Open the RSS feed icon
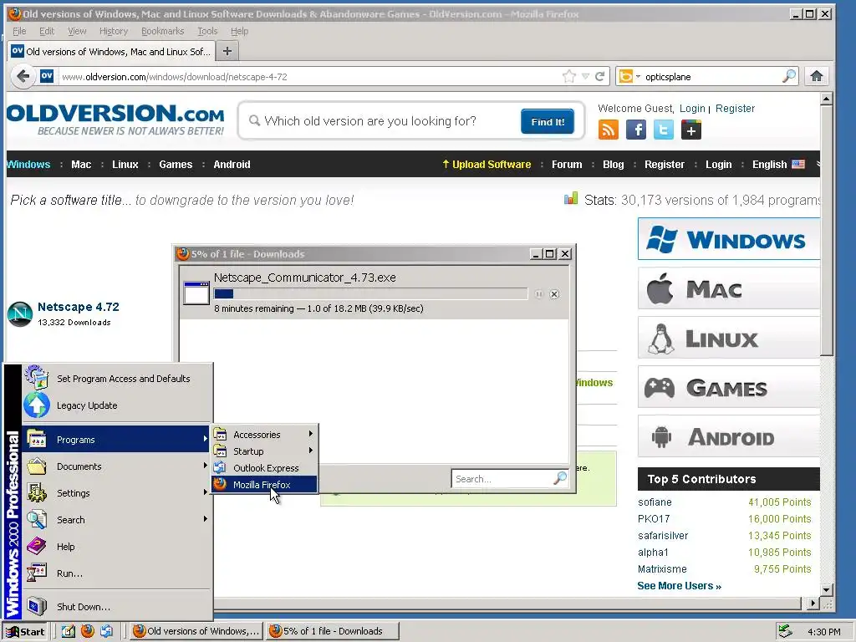The image size is (856, 642). click(609, 130)
